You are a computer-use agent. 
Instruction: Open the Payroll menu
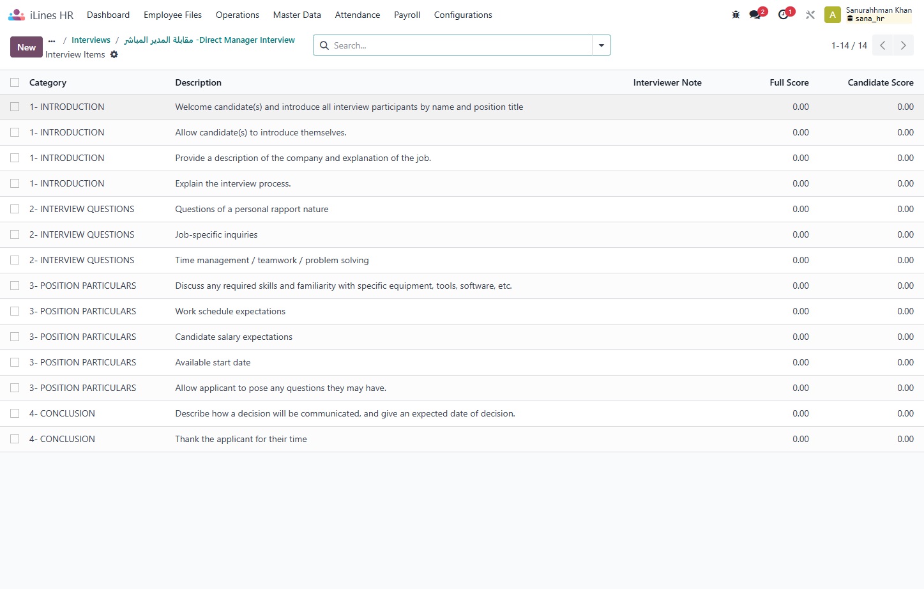407,15
